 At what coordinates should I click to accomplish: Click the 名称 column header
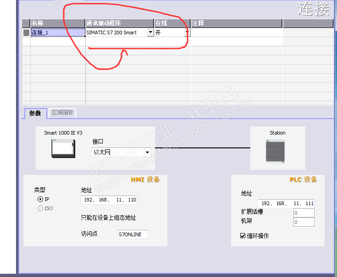58,23
